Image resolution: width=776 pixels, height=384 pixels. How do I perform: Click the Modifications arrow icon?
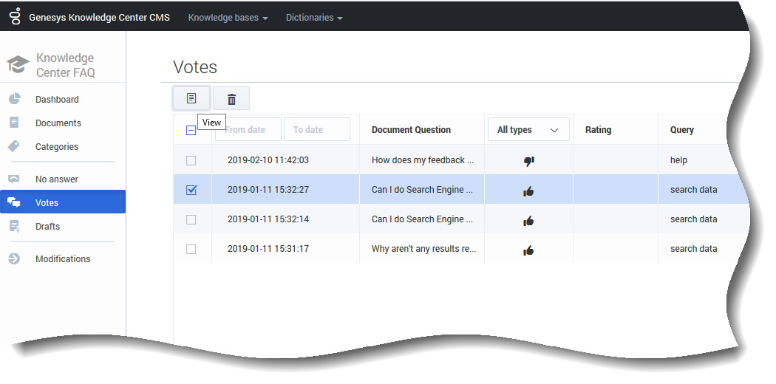click(x=14, y=259)
